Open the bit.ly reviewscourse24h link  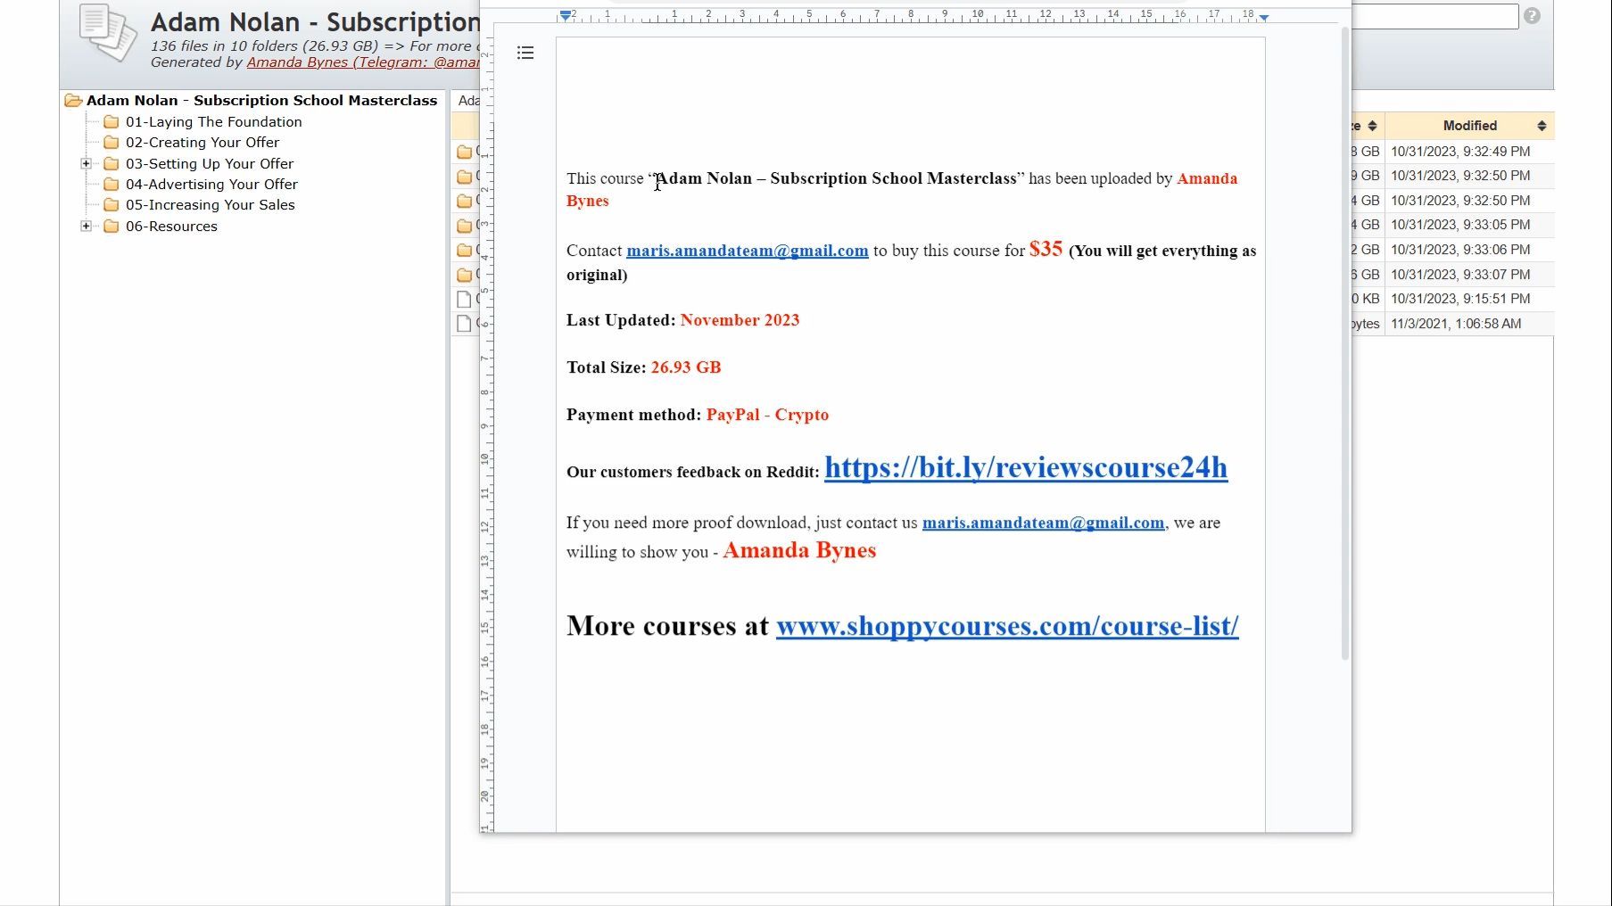1026,467
